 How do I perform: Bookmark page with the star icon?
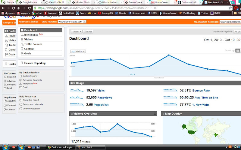(x=230, y=8)
